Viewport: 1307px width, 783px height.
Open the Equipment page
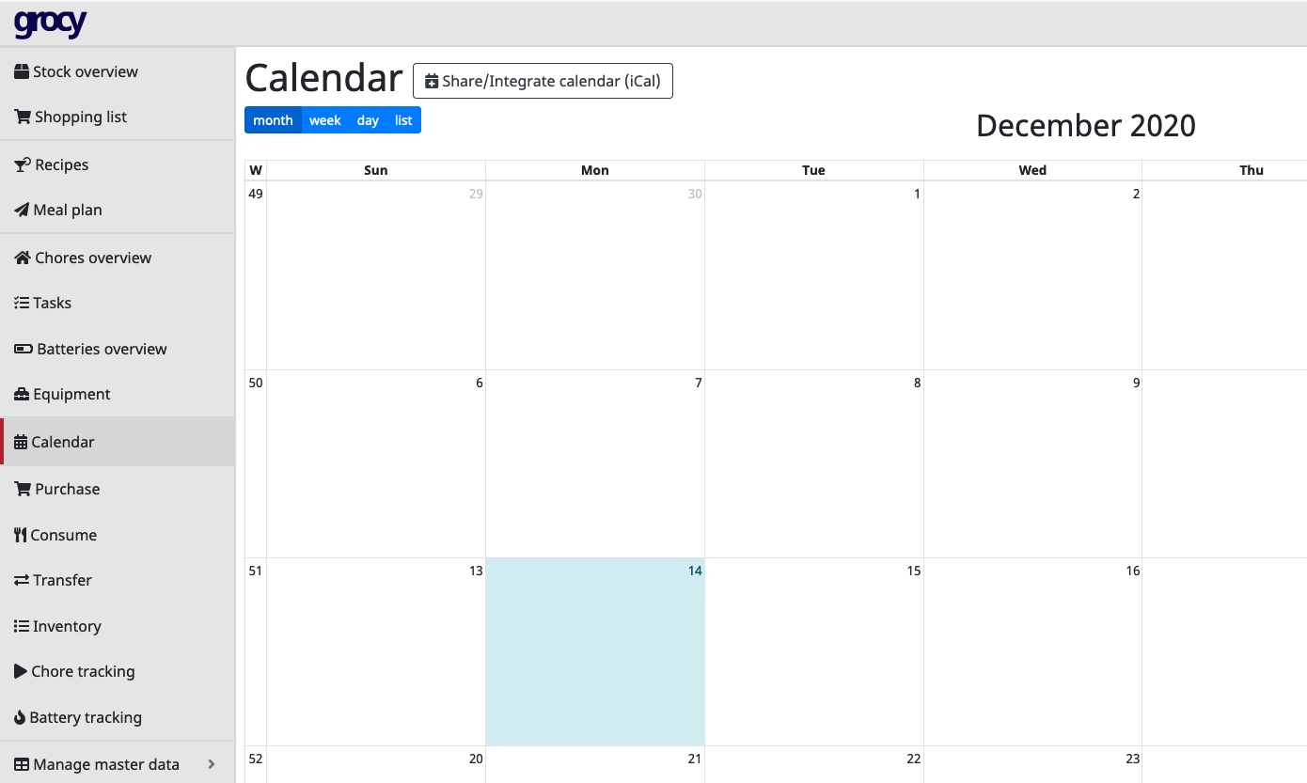(x=71, y=394)
